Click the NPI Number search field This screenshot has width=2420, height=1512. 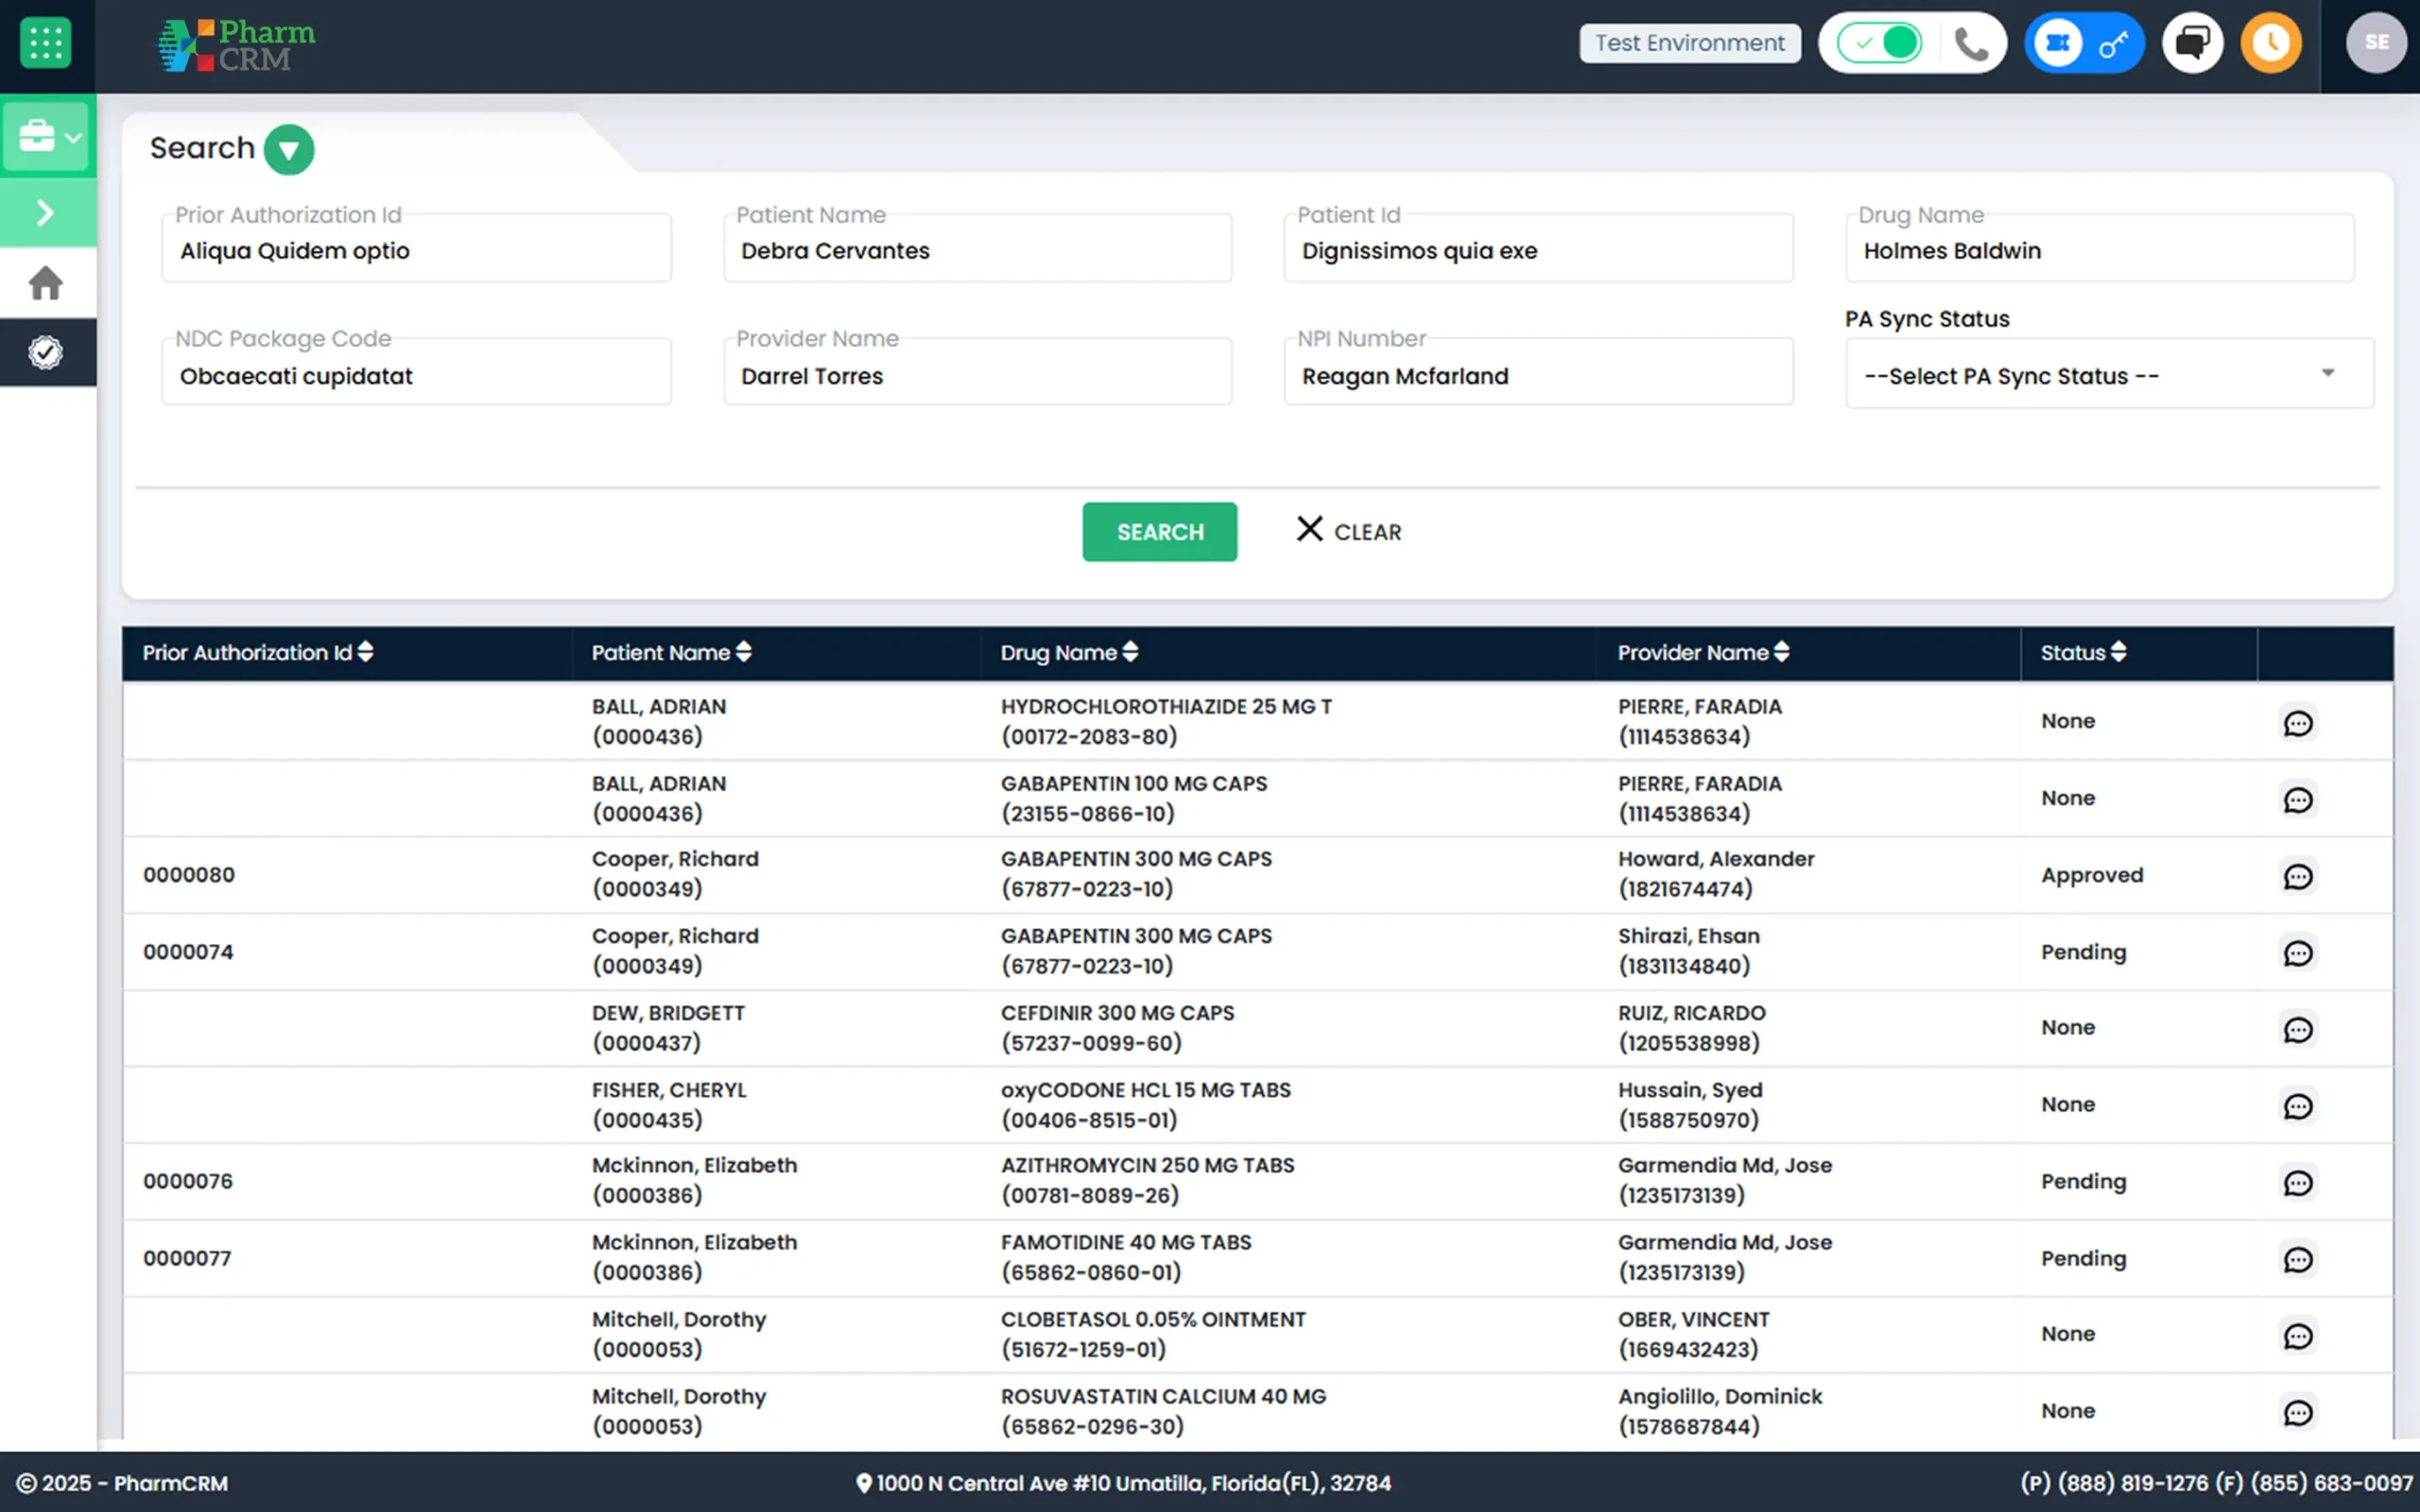(x=1538, y=372)
